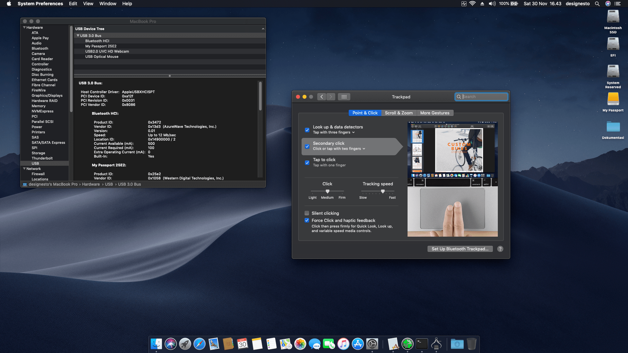Click Set Up Bluetooth Trackpad button

pos(460,249)
